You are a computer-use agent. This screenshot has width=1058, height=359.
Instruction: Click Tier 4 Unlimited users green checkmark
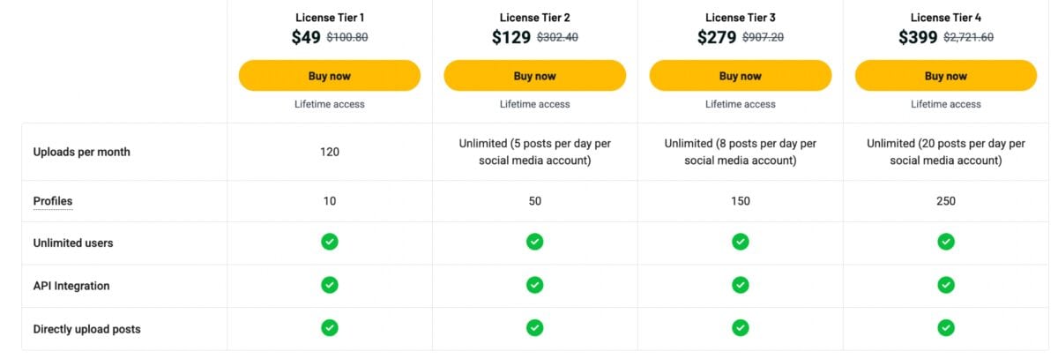coord(946,242)
